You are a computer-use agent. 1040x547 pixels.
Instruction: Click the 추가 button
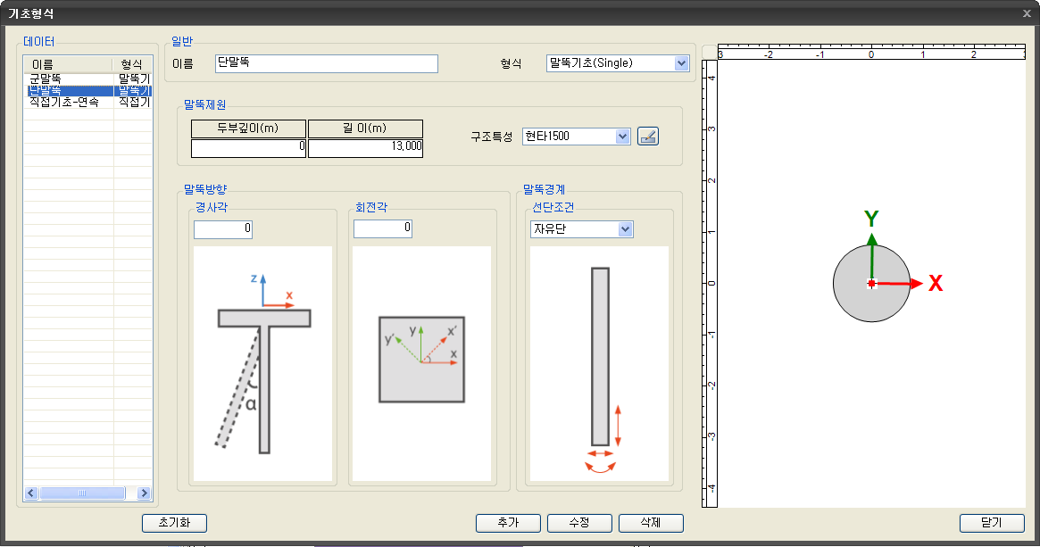tap(508, 523)
